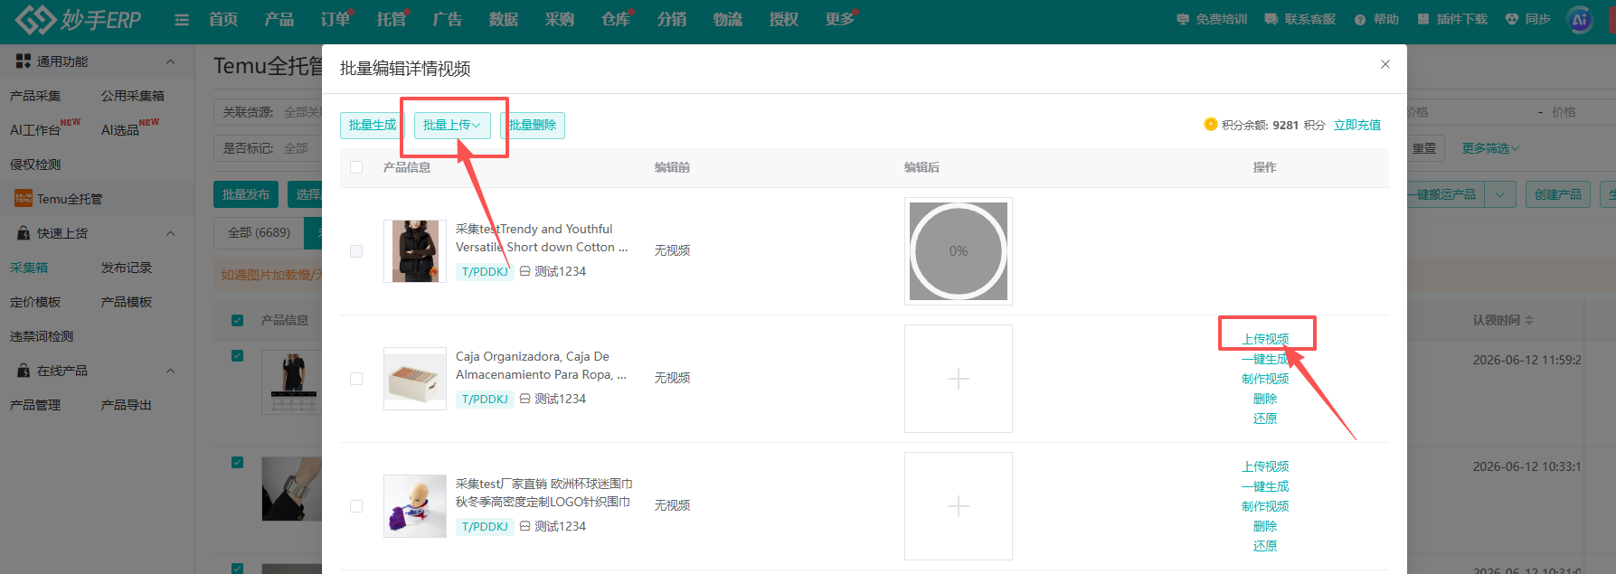
Task: Open 违禁词检测 in sidebar
Action: click(x=42, y=336)
